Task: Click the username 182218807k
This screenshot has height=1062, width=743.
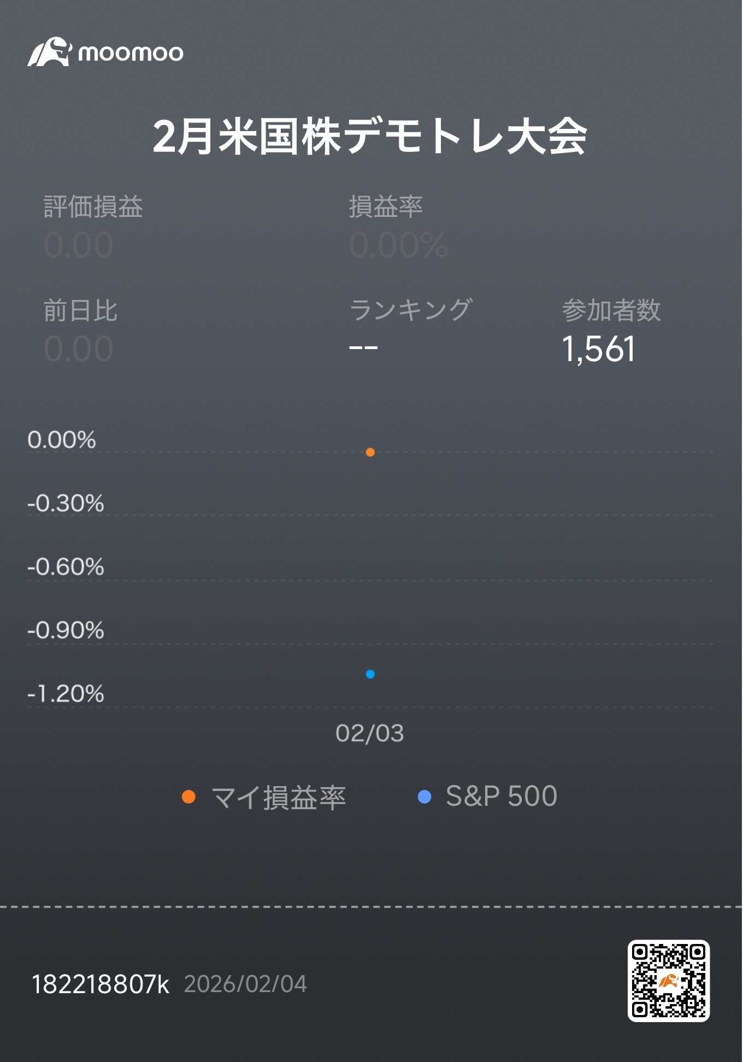Action: pyautogui.click(x=101, y=984)
